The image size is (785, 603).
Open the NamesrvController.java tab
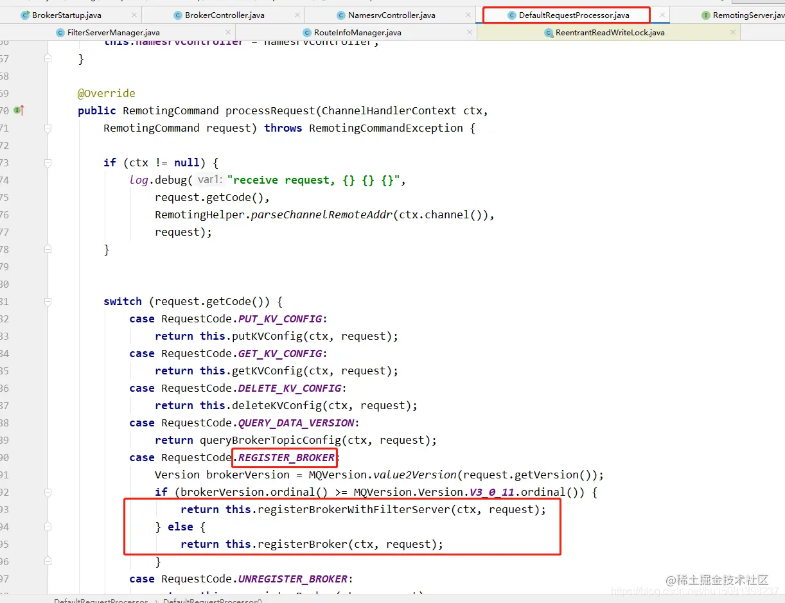click(391, 15)
